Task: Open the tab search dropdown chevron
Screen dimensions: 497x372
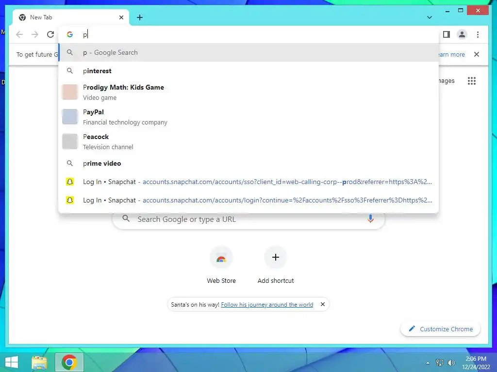Action: click(430, 17)
